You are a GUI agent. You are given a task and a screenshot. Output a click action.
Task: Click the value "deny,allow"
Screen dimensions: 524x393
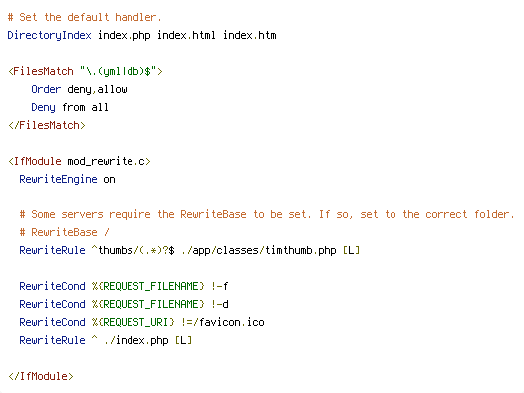pyautogui.click(x=97, y=90)
